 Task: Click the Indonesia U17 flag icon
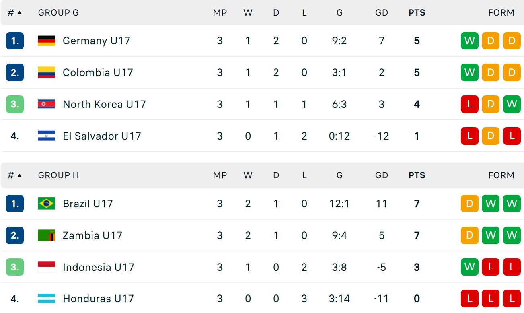[46, 267]
